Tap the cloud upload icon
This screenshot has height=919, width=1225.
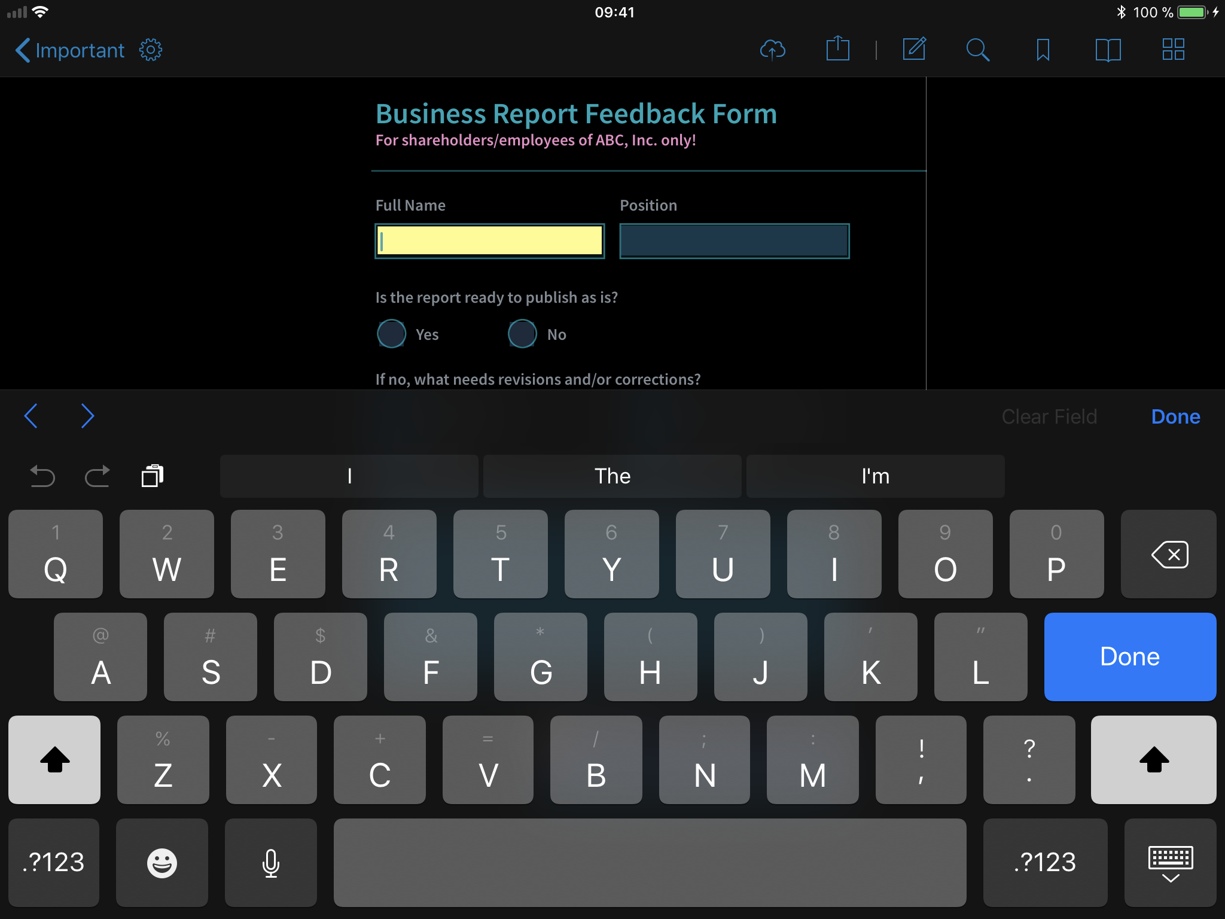pyautogui.click(x=772, y=50)
